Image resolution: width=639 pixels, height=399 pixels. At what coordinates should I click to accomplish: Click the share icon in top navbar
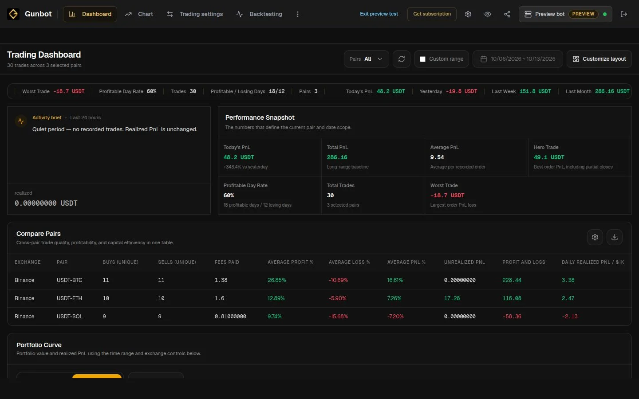click(507, 14)
